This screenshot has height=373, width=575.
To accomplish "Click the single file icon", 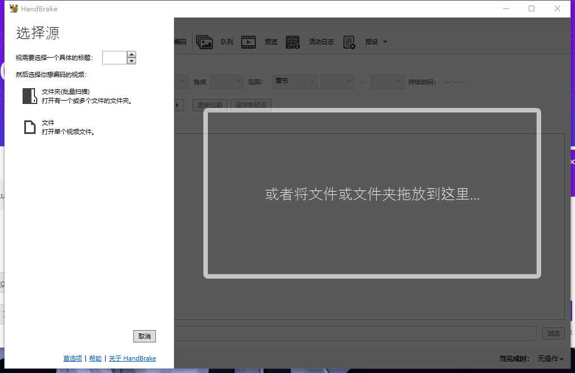I will [29, 127].
